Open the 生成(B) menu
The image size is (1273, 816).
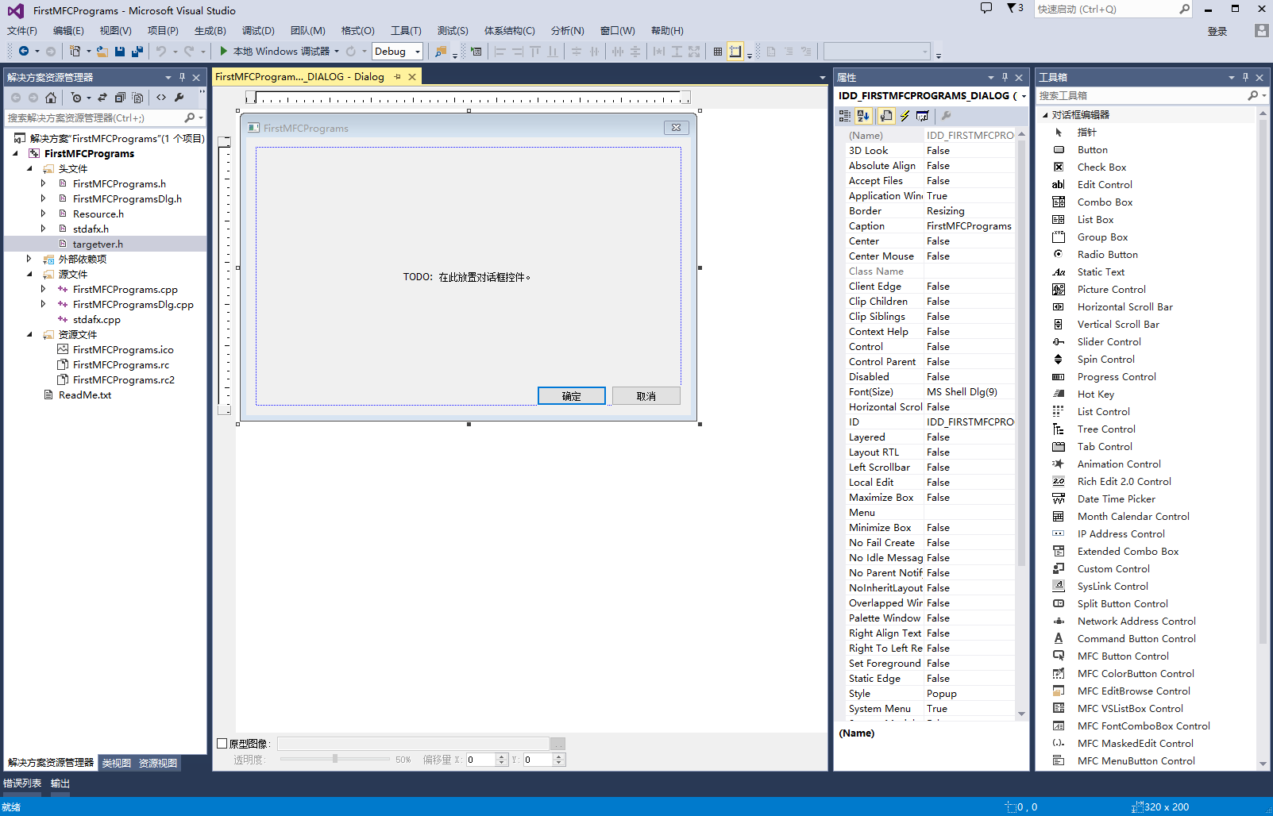(210, 31)
